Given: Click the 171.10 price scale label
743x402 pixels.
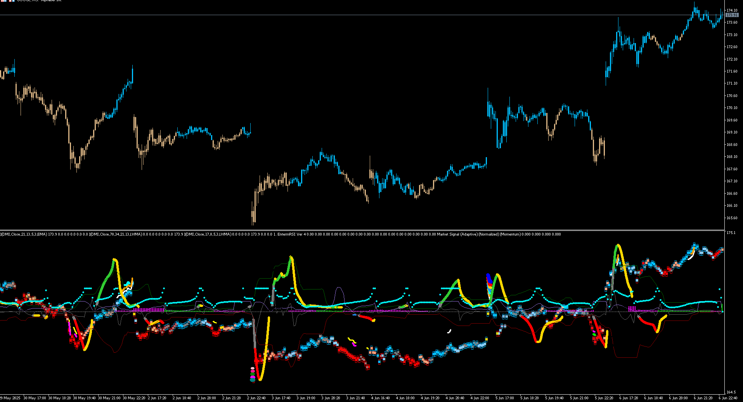Looking at the screenshot, I should click(x=732, y=83).
